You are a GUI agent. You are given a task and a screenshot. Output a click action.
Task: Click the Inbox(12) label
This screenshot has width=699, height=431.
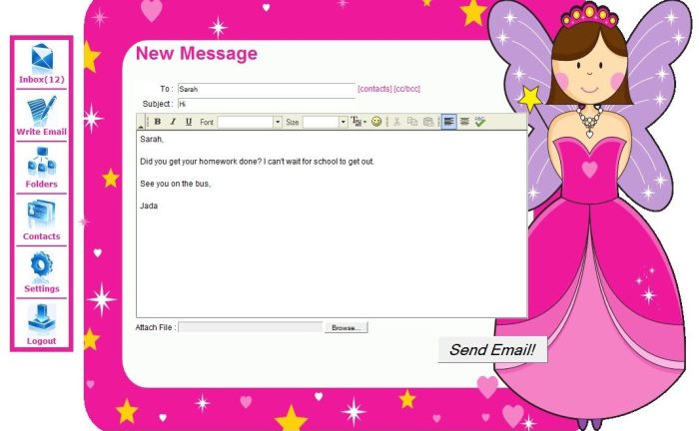click(x=42, y=80)
